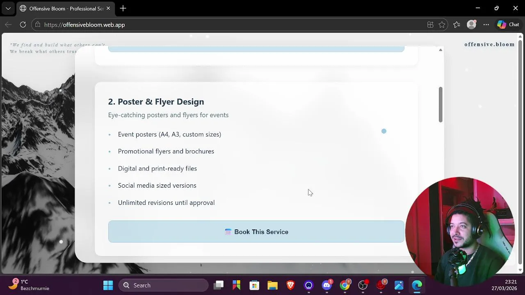This screenshot has width=525, height=295.
Task: Click "Unlimited revisions until approval" item
Action: coord(166,203)
